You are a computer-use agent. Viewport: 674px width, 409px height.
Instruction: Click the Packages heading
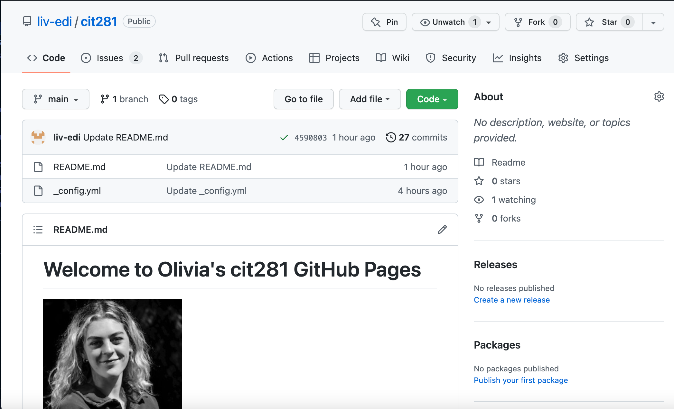pyautogui.click(x=497, y=345)
